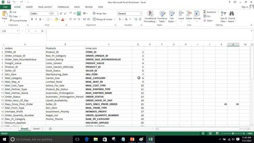Switch to the PAGE LAYOUT tab
254x143 pixels.
point(45,7)
